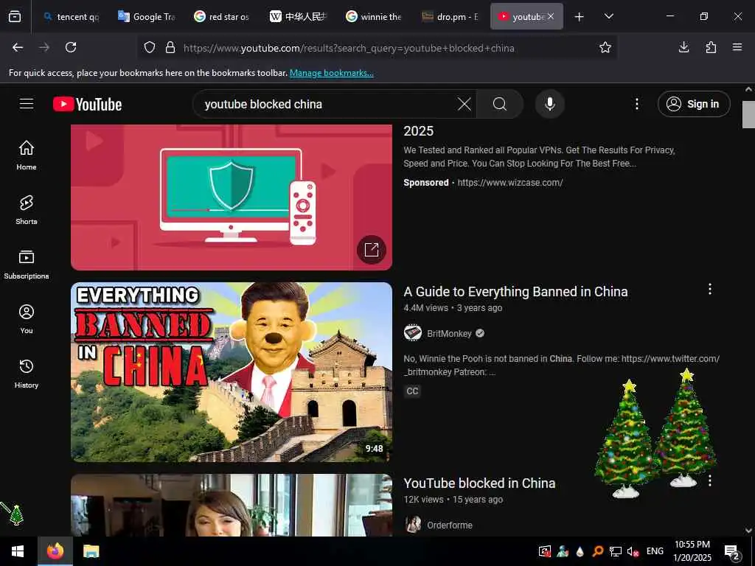Click the browser back arrow
This screenshot has height=566, width=755.
[18, 47]
